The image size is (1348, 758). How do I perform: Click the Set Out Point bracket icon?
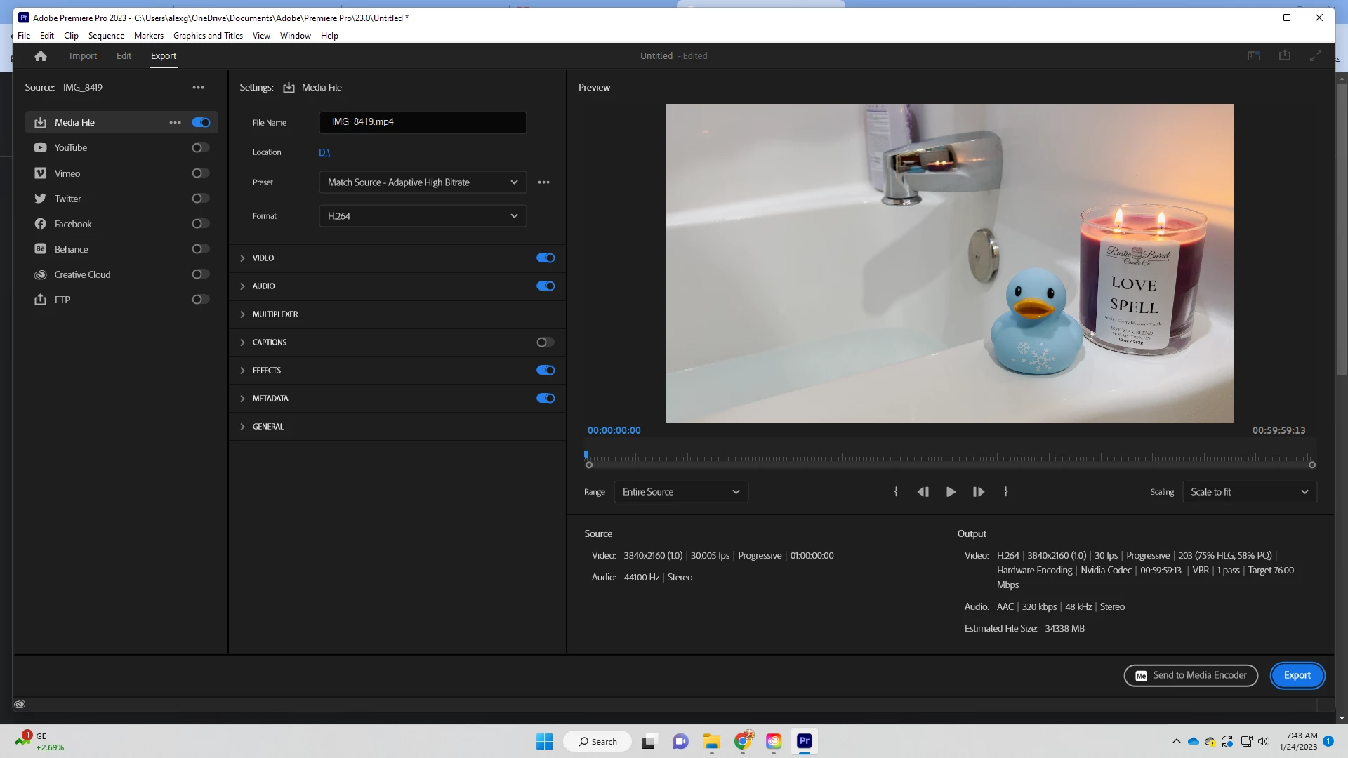(1005, 492)
